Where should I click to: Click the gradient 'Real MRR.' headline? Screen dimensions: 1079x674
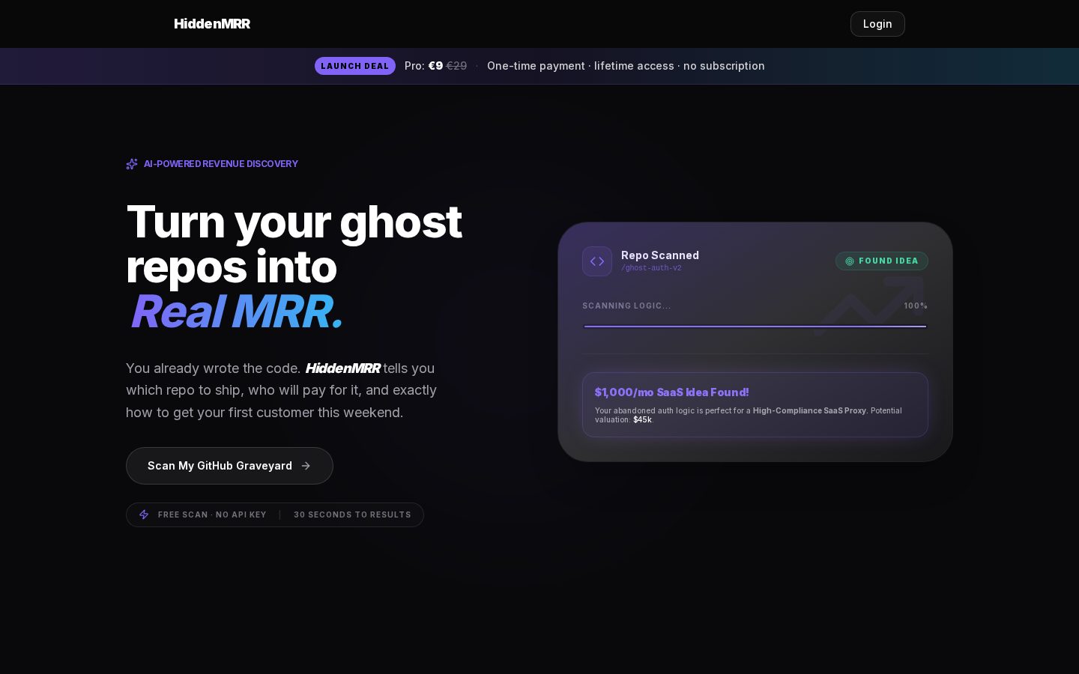237,312
